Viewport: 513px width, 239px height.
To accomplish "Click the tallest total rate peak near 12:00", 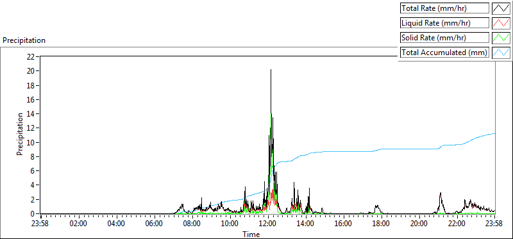I will pos(271,70).
